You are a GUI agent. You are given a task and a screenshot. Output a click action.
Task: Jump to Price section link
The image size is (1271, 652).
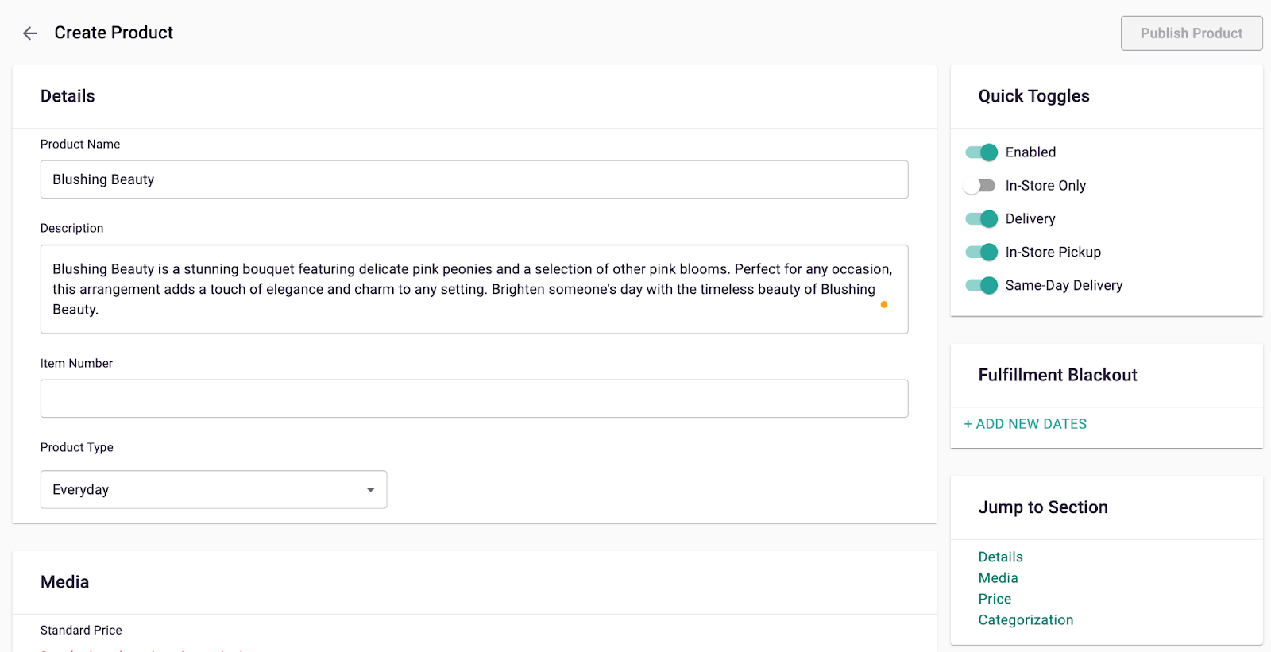(995, 599)
